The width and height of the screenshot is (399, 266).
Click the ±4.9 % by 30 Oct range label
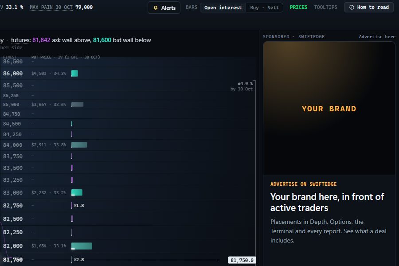tap(242, 86)
